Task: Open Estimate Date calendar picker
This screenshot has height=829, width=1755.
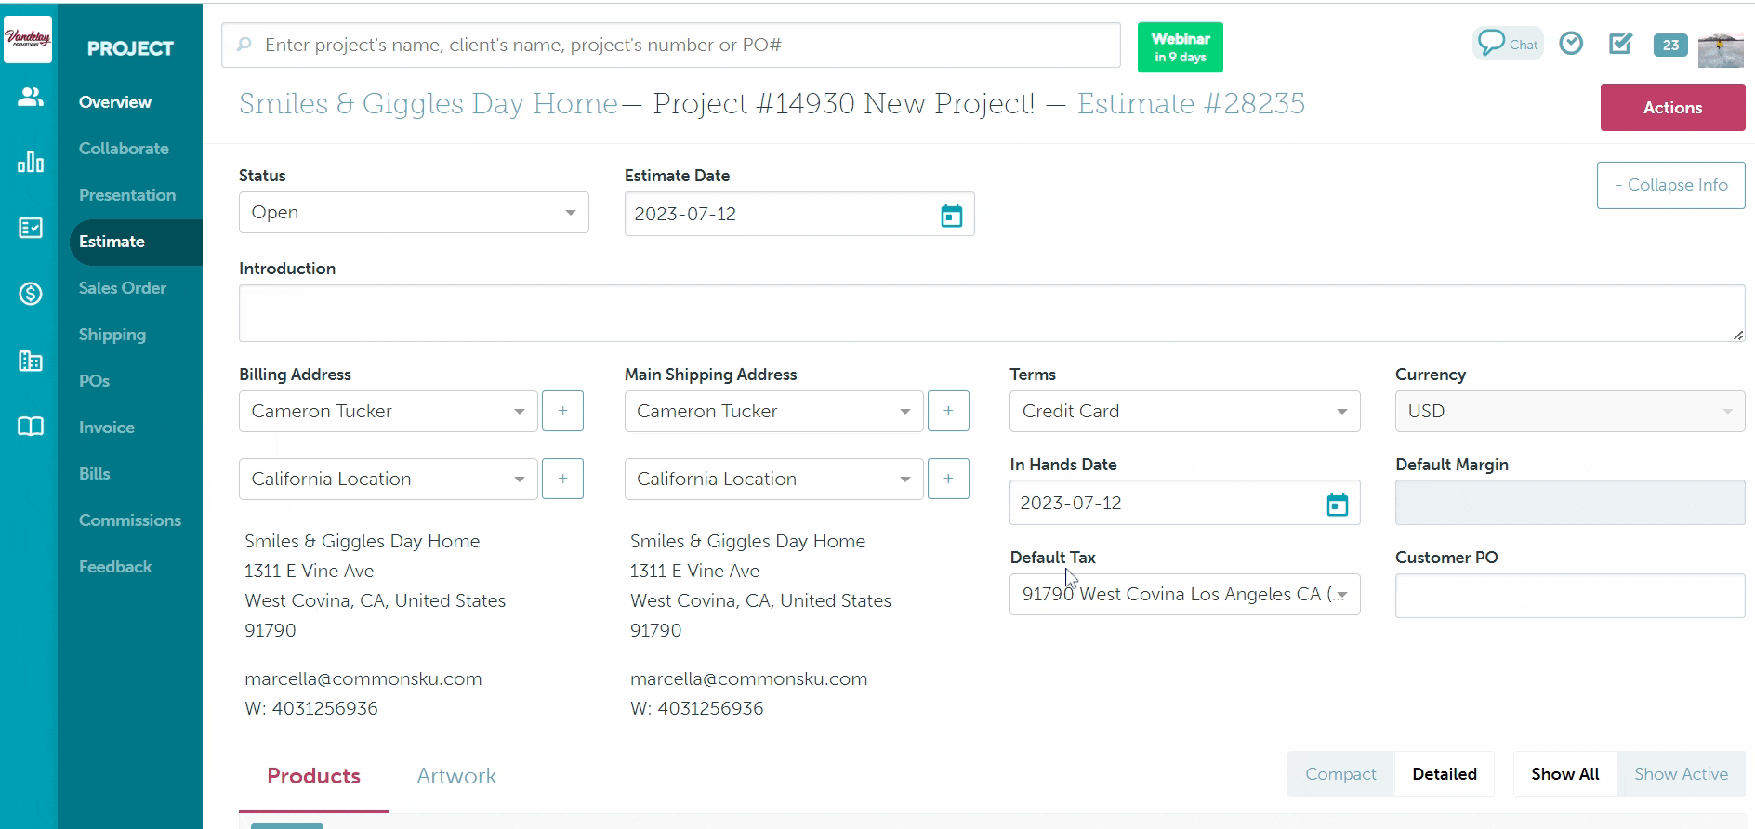Action: point(951,216)
